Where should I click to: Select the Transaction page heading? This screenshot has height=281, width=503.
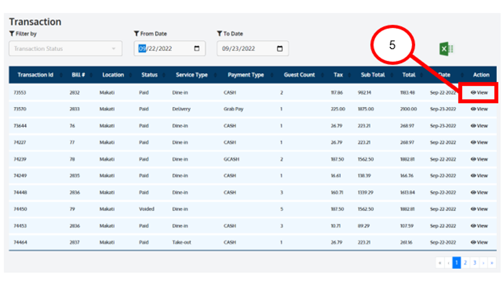pyautogui.click(x=35, y=21)
